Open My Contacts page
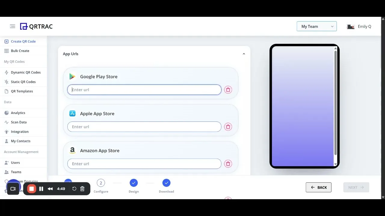 (20, 141)
